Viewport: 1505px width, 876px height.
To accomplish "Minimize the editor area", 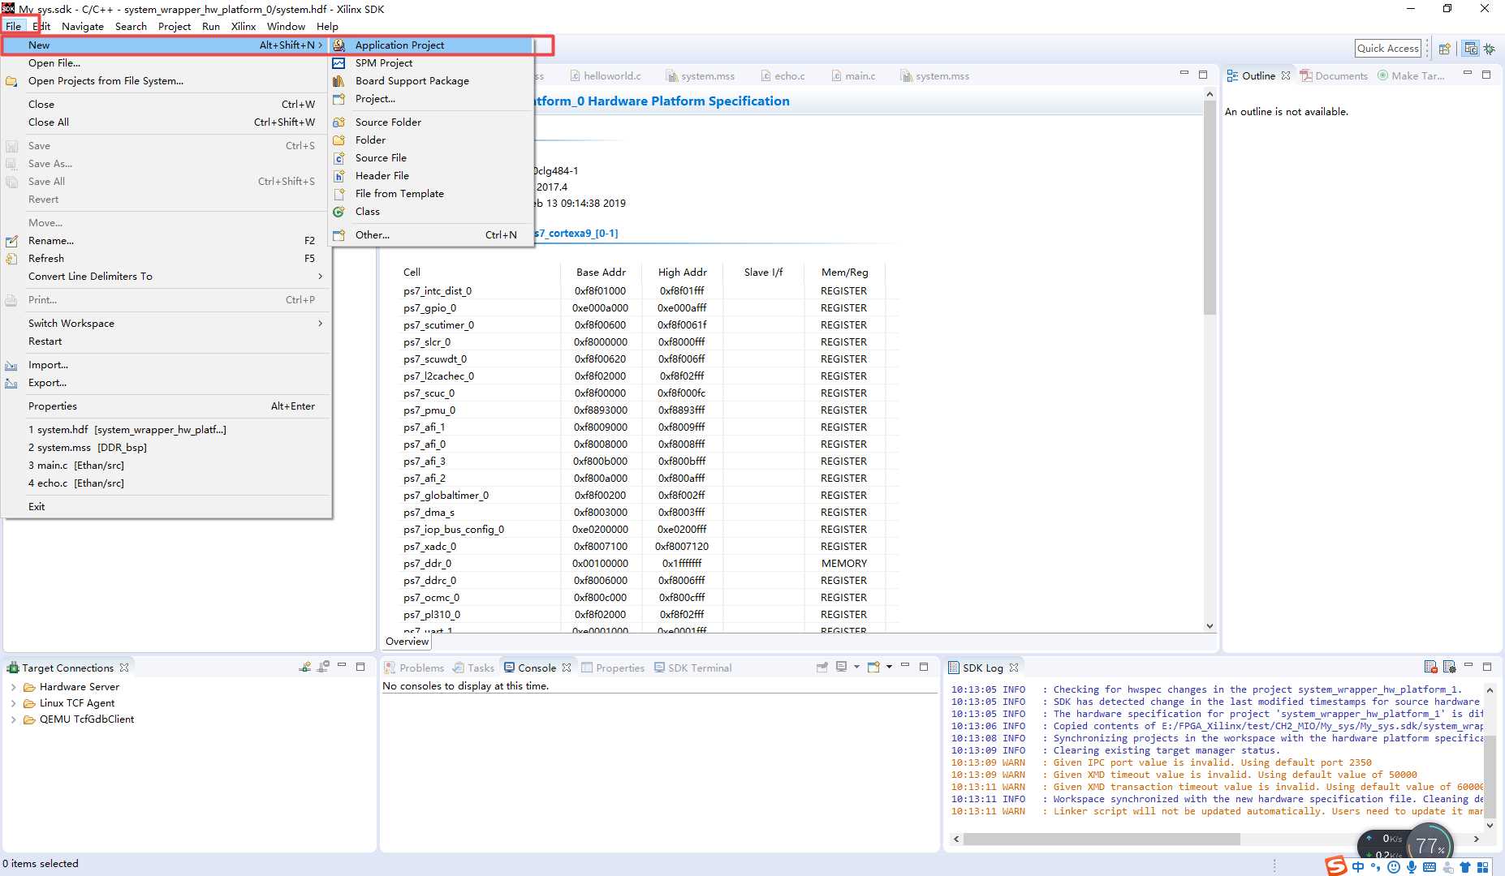I will [x=1184, y=74].
